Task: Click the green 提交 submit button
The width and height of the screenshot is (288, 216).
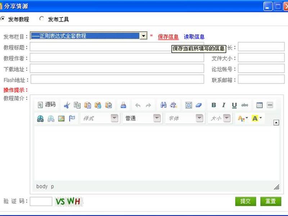Action: point(246,201)
